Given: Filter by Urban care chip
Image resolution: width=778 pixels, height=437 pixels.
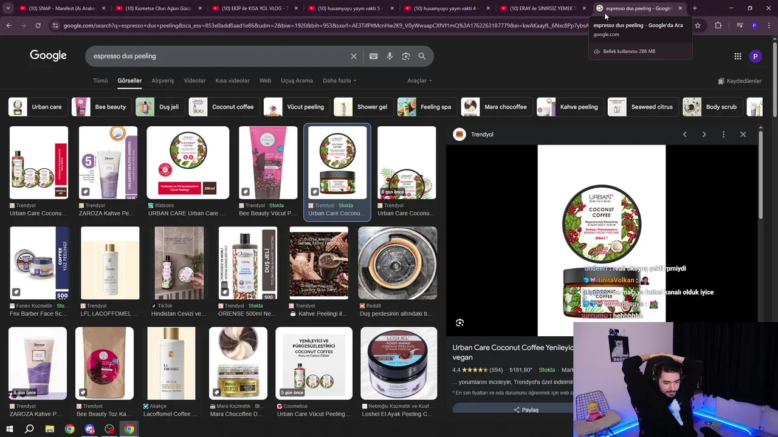Looking at the screenshot, I should (38, 107).
